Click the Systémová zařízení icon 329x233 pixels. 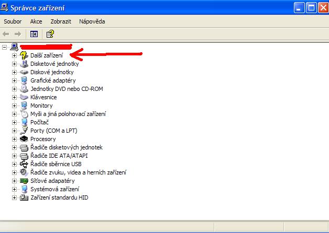24,189
